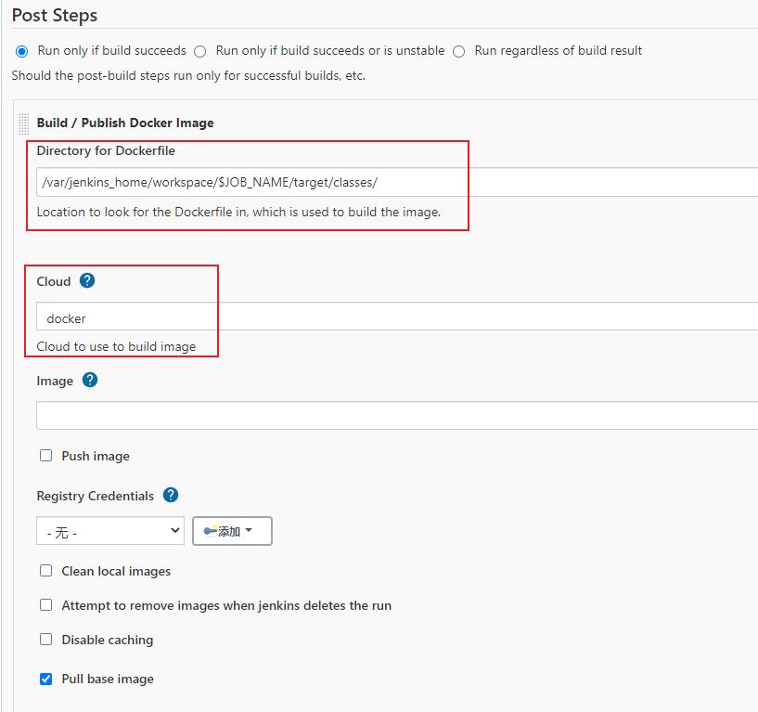
Task: Enable the Push image checkbox
Action: [46, 456]
